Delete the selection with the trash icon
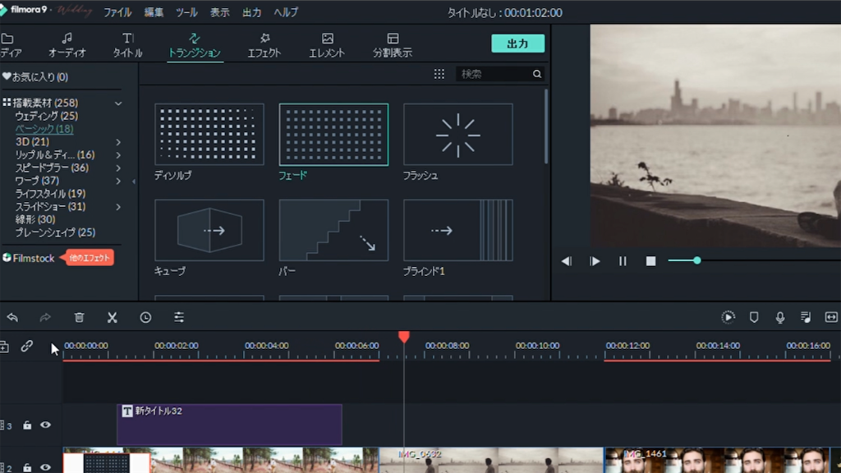The image size is (841, 473). tap(79, 317)
